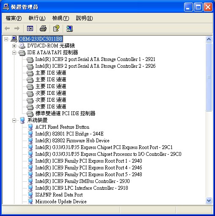Select Intel ICH9 Storage Controller 1 - 2921
Screen dimensions: 215x216
tap(95, 59)
